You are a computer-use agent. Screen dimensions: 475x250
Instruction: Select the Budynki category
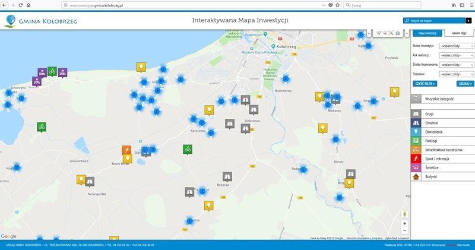pyautogui.click(x=443, y=177)
